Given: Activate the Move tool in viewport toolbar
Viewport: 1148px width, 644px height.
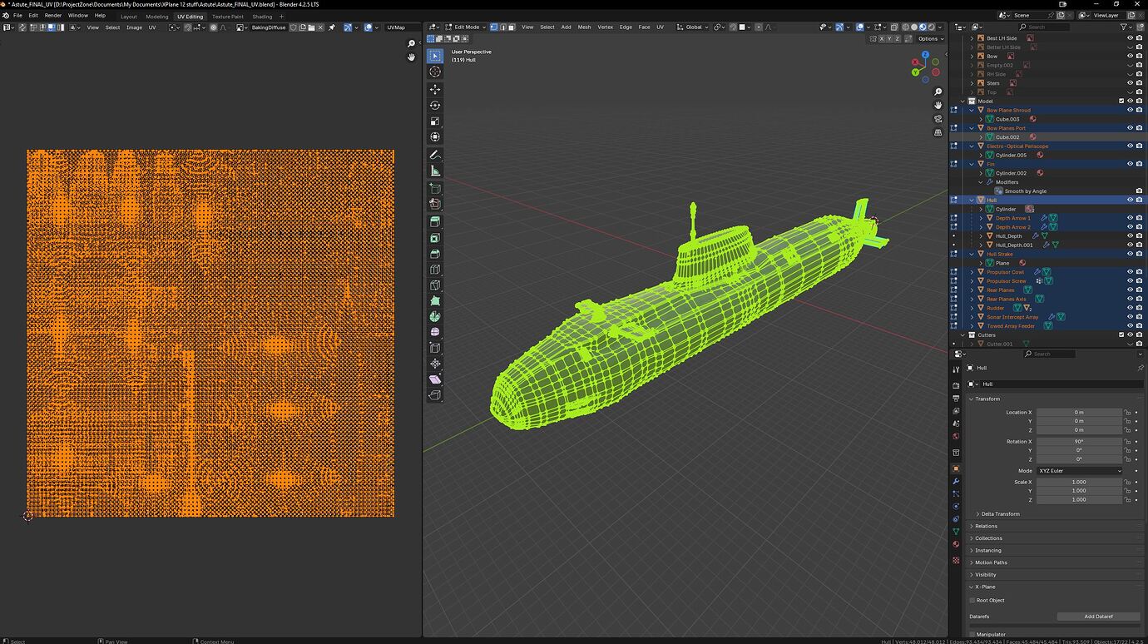Looking at the screenshot, I should (x=435, y=89).
